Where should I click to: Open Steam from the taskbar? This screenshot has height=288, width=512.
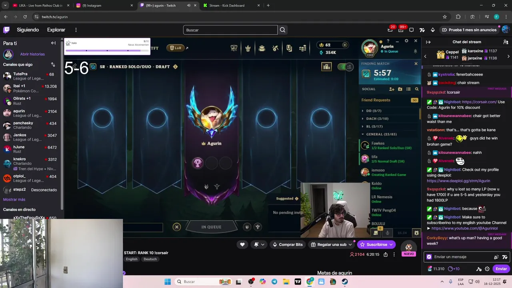(x=345, y=282)
